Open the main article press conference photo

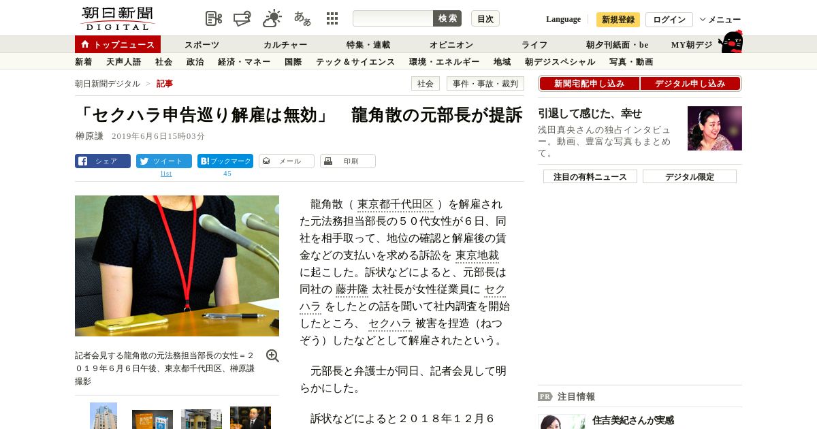(177, 266)
